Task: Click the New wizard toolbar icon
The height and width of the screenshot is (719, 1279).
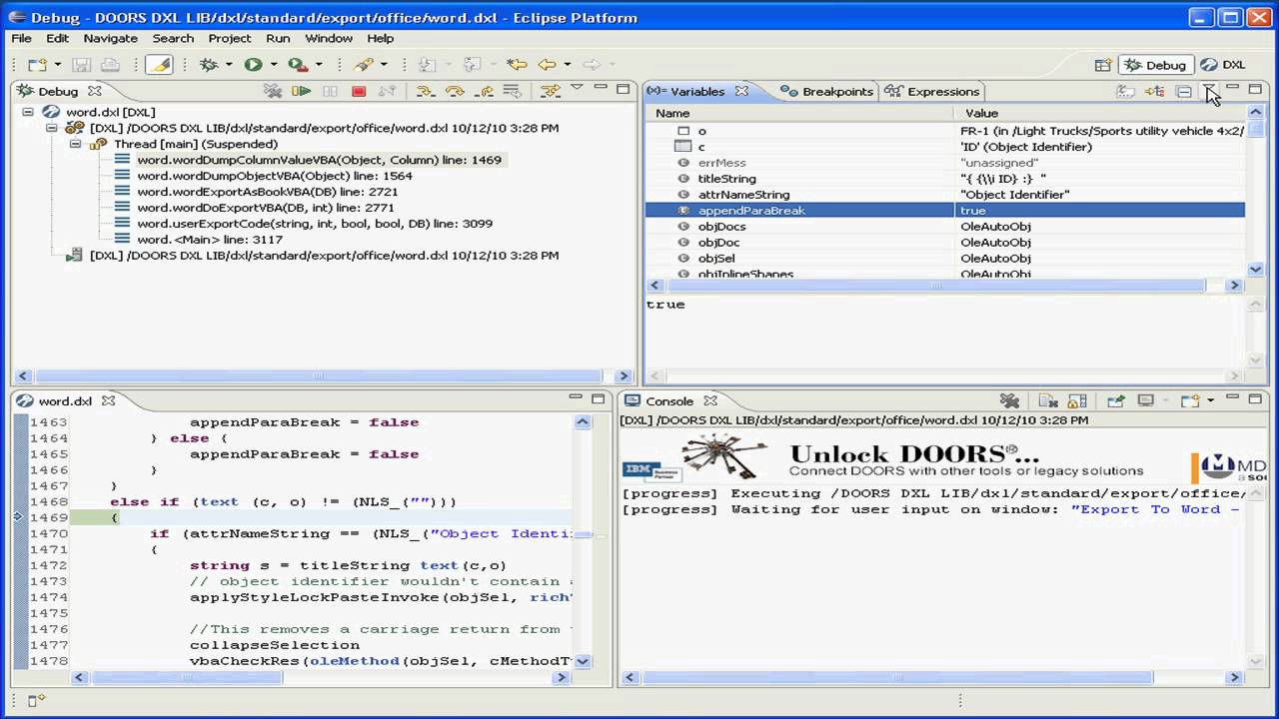Action: (x=36, y=65)
